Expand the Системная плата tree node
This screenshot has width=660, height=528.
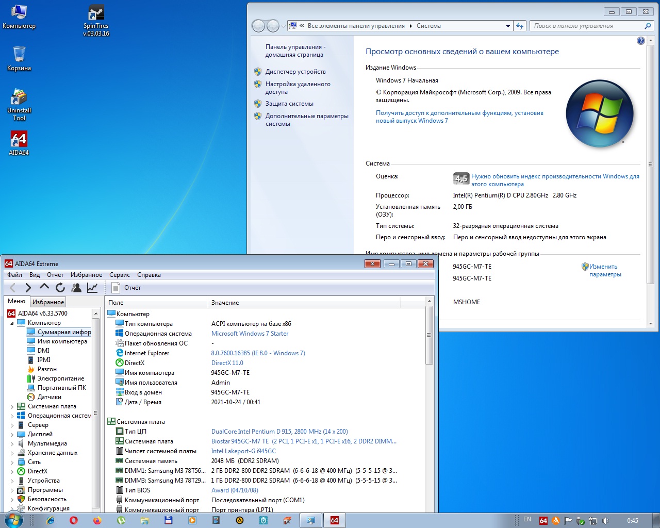pyautogui.click(x=12, y=407)
